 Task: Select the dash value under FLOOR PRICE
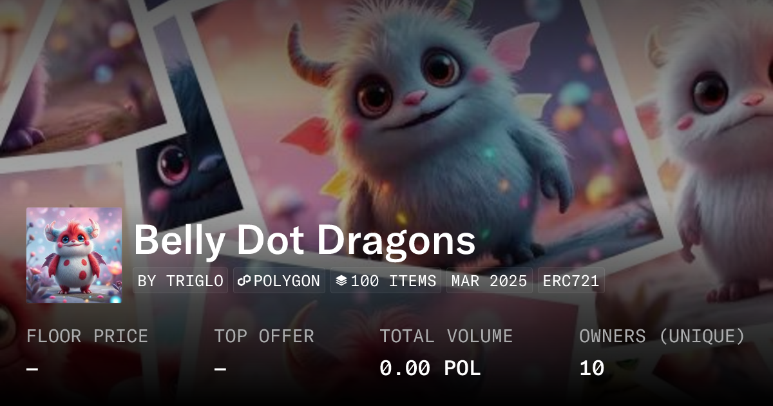(x=32, y=369)
